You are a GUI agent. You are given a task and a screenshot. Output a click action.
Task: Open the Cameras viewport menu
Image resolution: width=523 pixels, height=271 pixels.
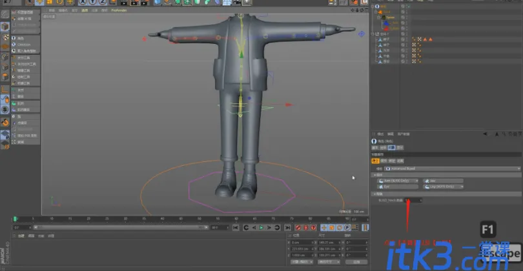click(x=63, y=10)
